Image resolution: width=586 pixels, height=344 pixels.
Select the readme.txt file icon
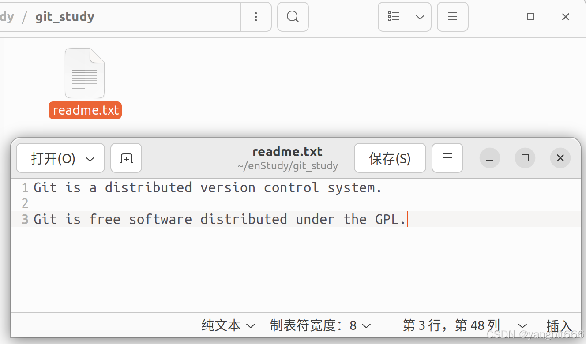coord(85,73)
